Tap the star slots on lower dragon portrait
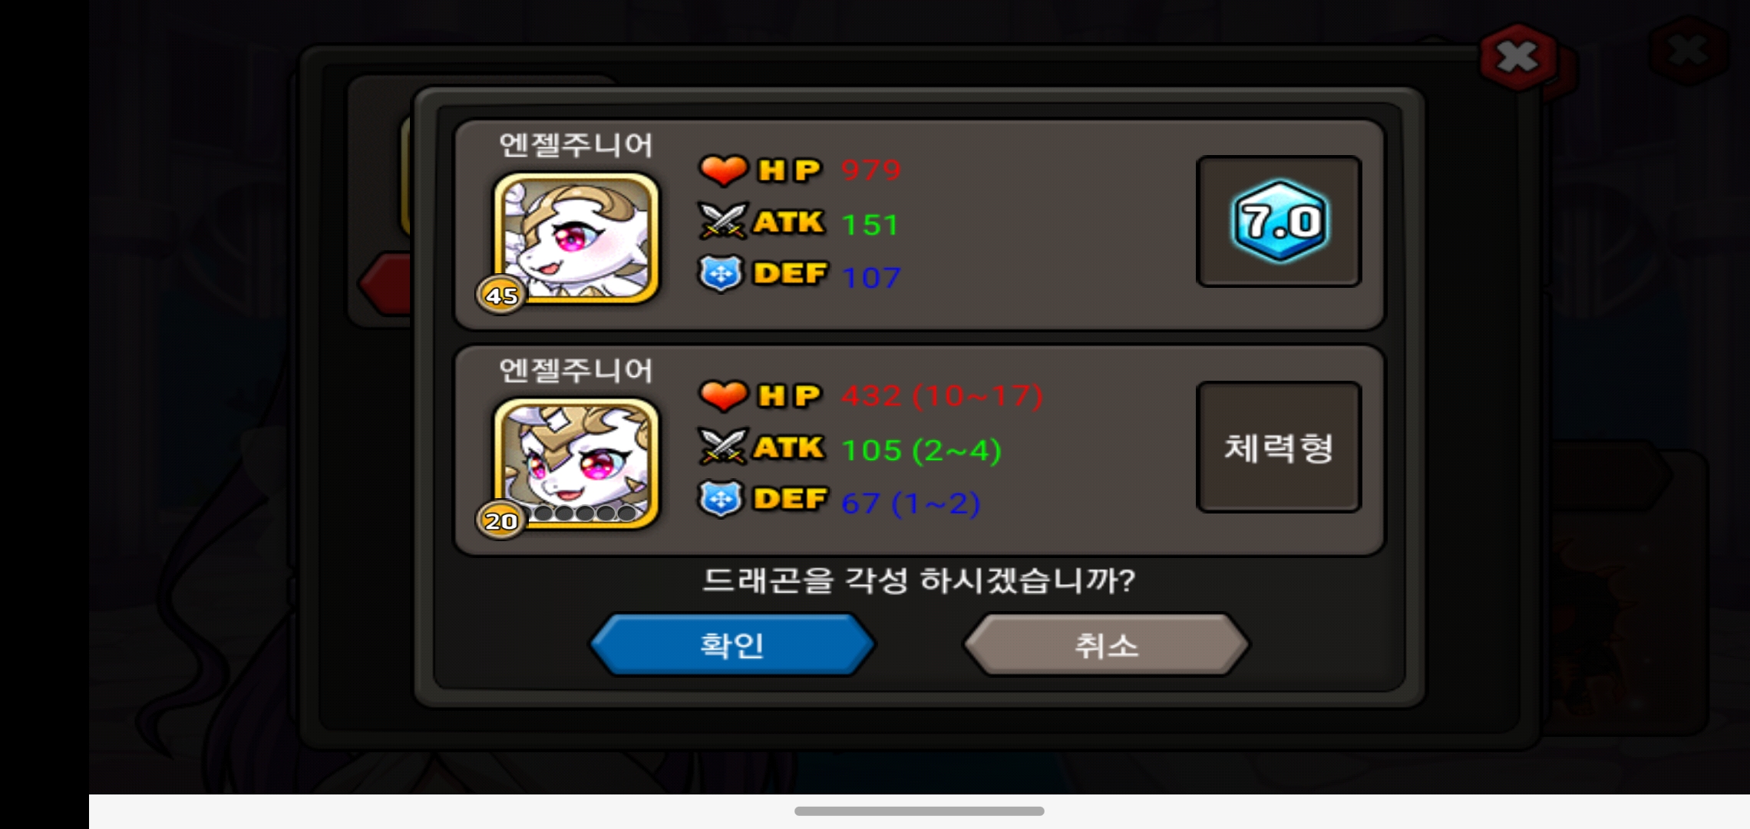1750x829 pixels. [584, 513]
